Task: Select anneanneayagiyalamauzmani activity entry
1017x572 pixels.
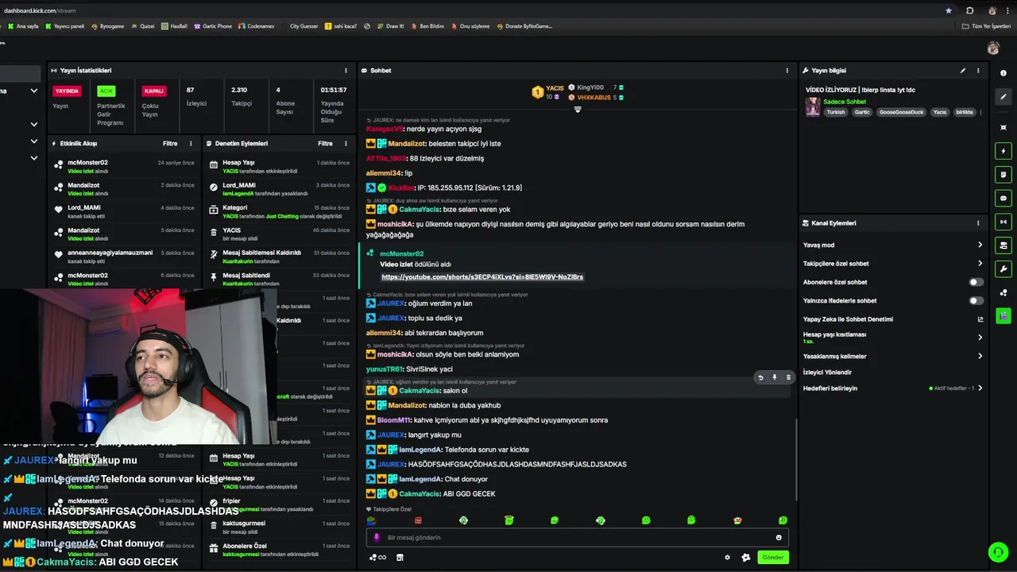Action: (123, 257)
